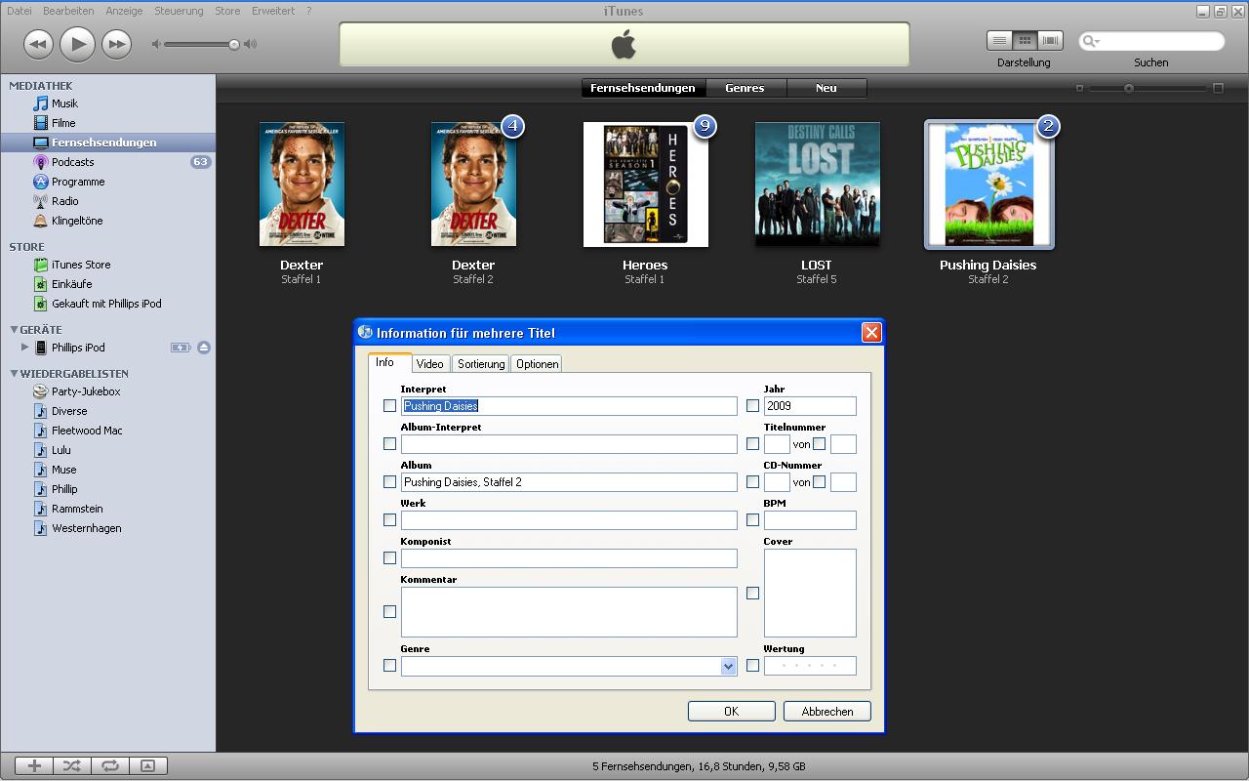Check the Cover checkbox

752,593
